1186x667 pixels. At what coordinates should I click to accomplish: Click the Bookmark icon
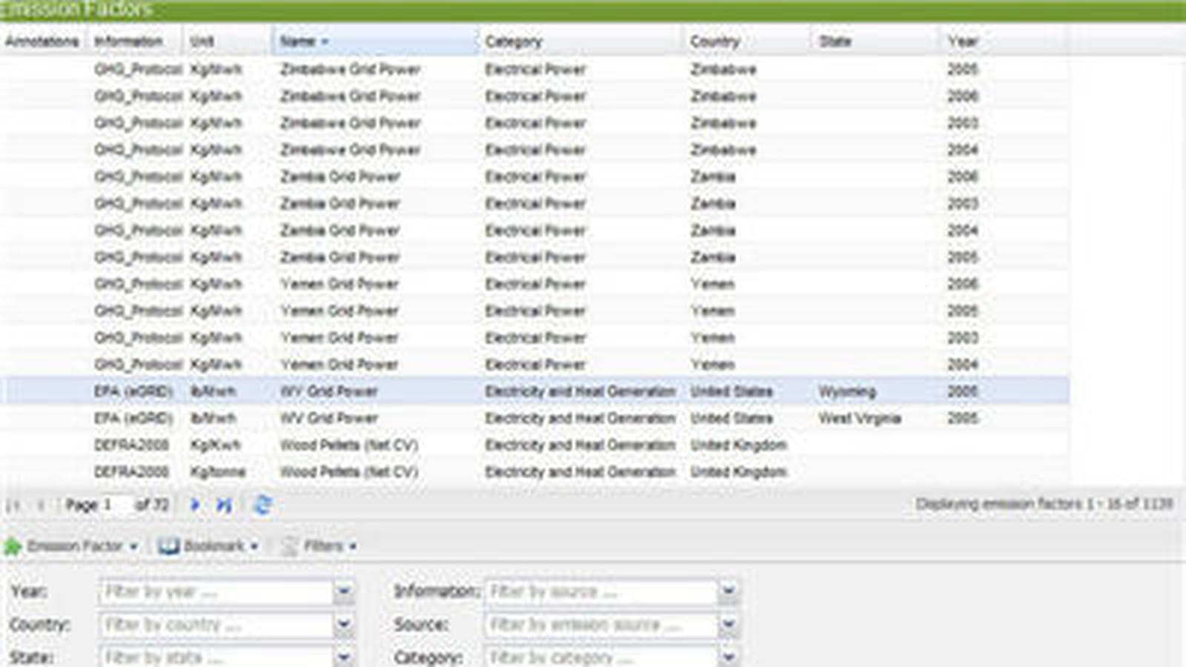click(x=168, y=547)
